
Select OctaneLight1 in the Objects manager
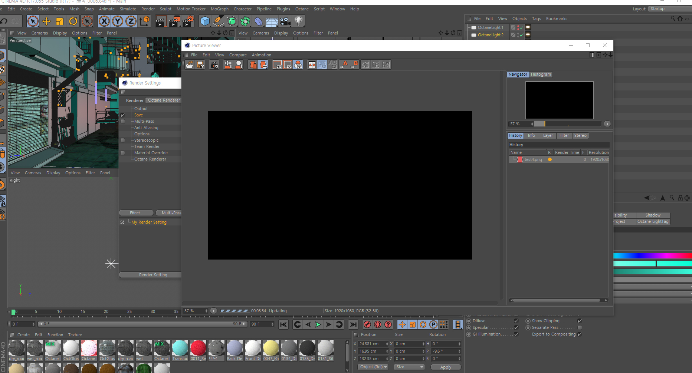coord(490,27)
